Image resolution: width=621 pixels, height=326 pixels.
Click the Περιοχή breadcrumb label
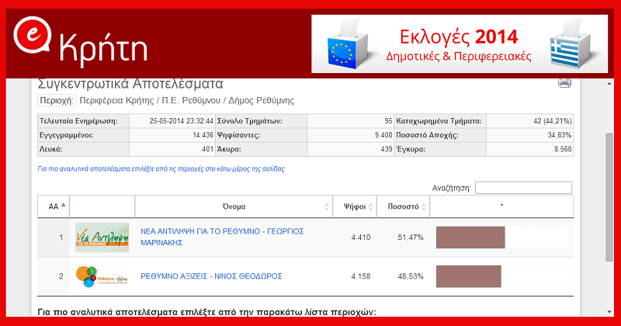pos(56,100)
